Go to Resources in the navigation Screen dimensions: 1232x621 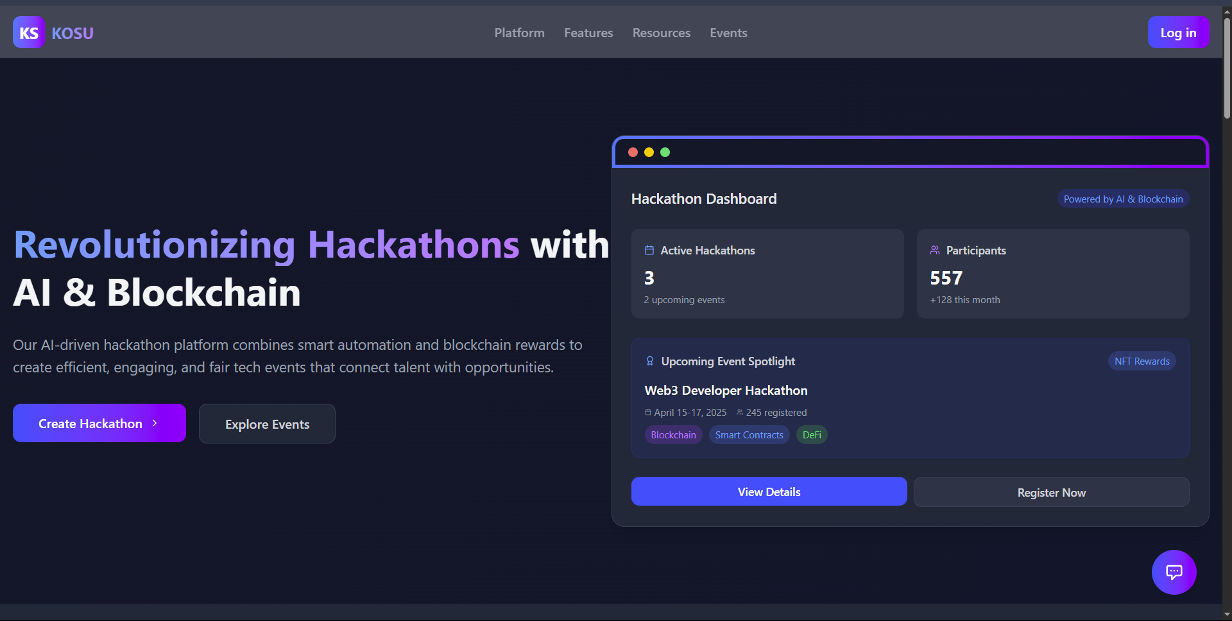pyautogui.click(x=661, y=33)
